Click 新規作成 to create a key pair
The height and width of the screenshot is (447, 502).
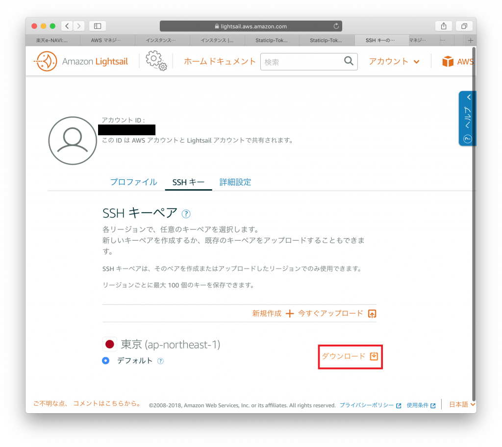coord(273,313)
